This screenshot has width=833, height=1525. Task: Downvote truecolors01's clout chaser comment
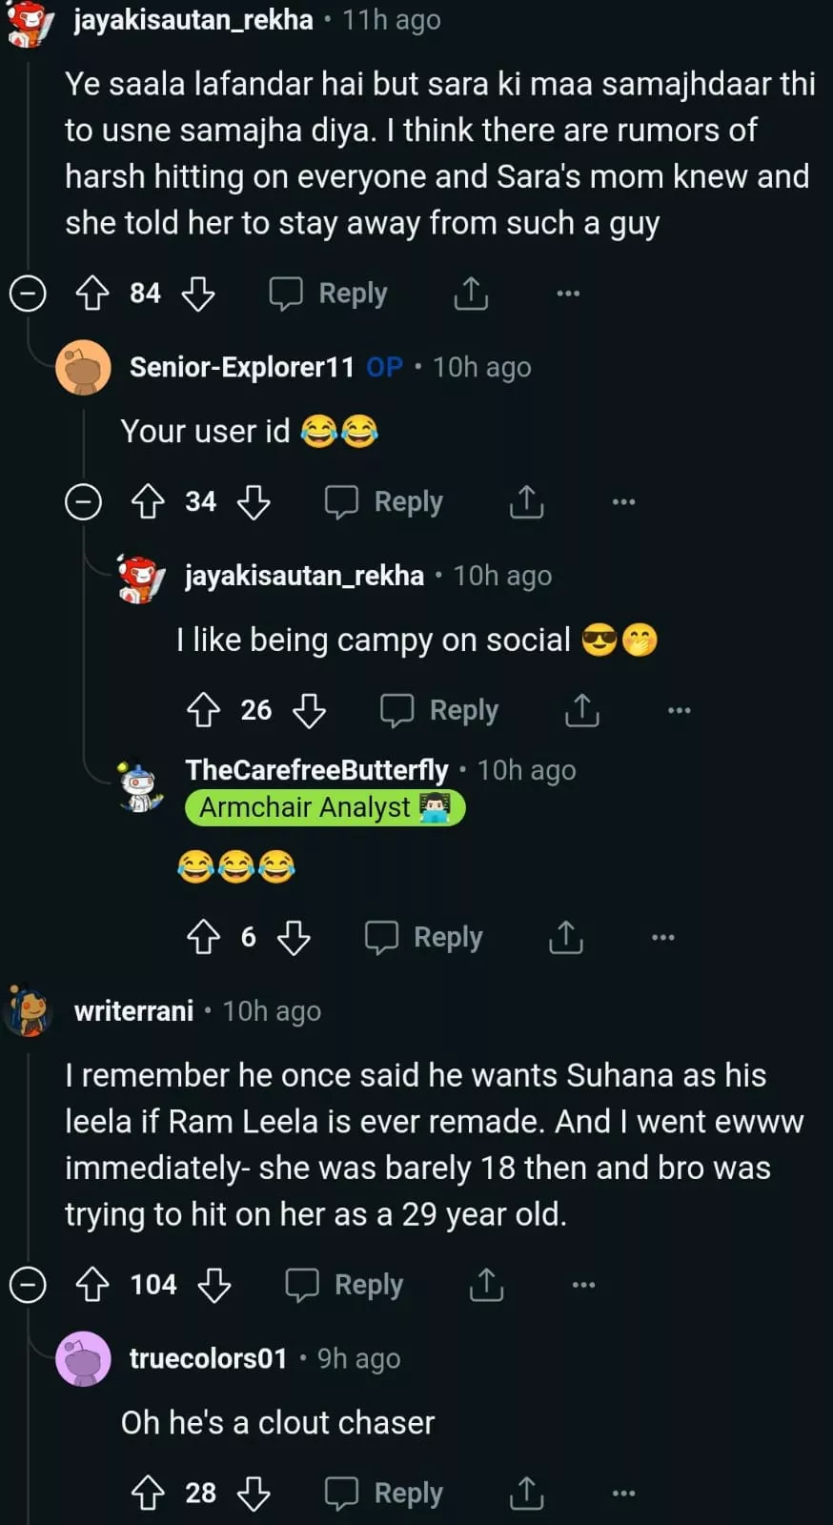pyautogui.click(x=254, y=1493)
